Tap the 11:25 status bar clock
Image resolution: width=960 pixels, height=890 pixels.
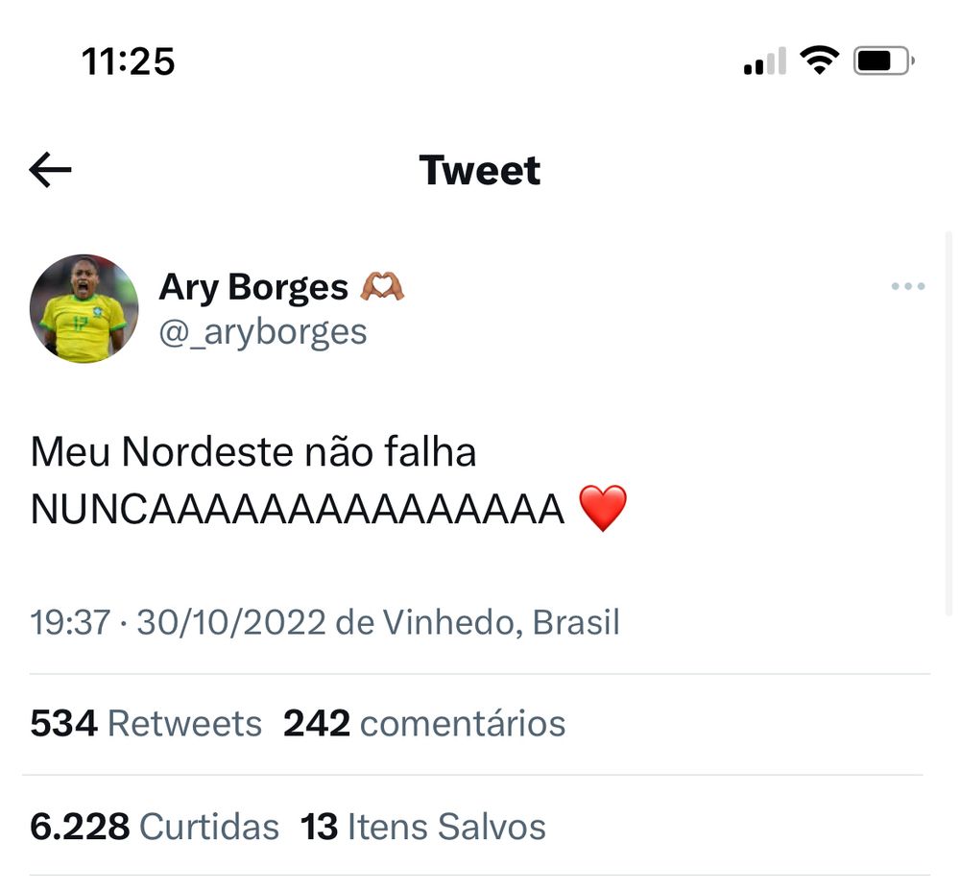pos(128,61)
